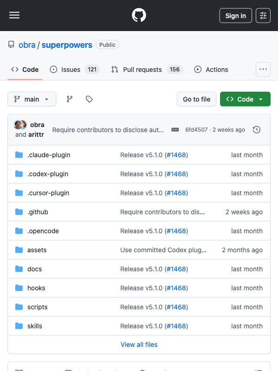The height and width of the screenshot is (371, 278).
Task: Click the Pull requests count badge 156
Action: (x=175, y=70)
